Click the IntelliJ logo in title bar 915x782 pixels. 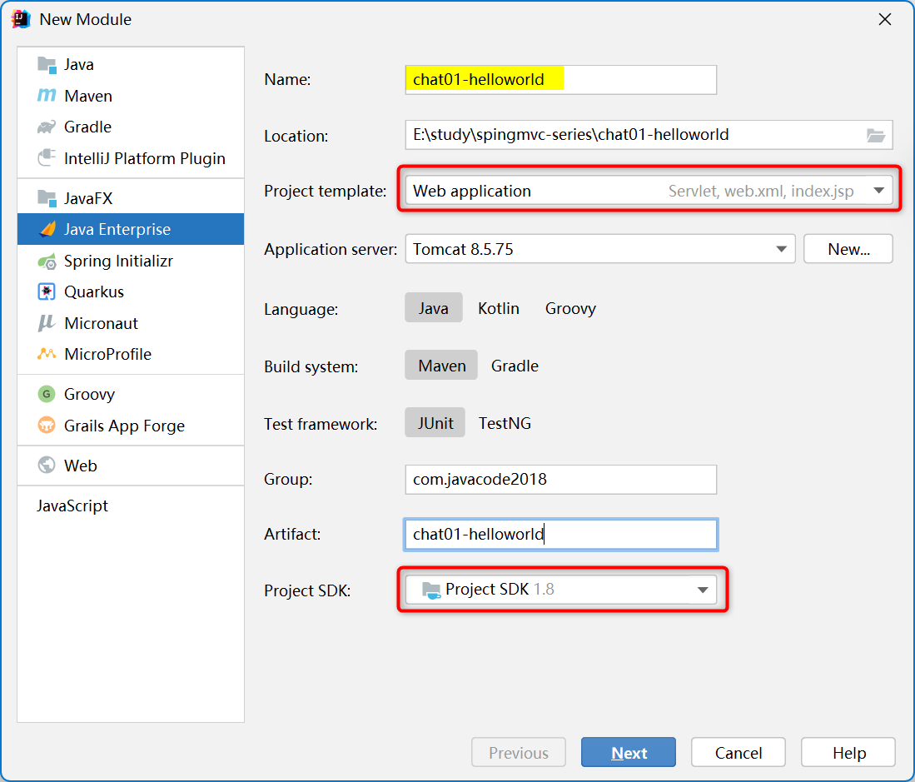[x=21, y=18]
